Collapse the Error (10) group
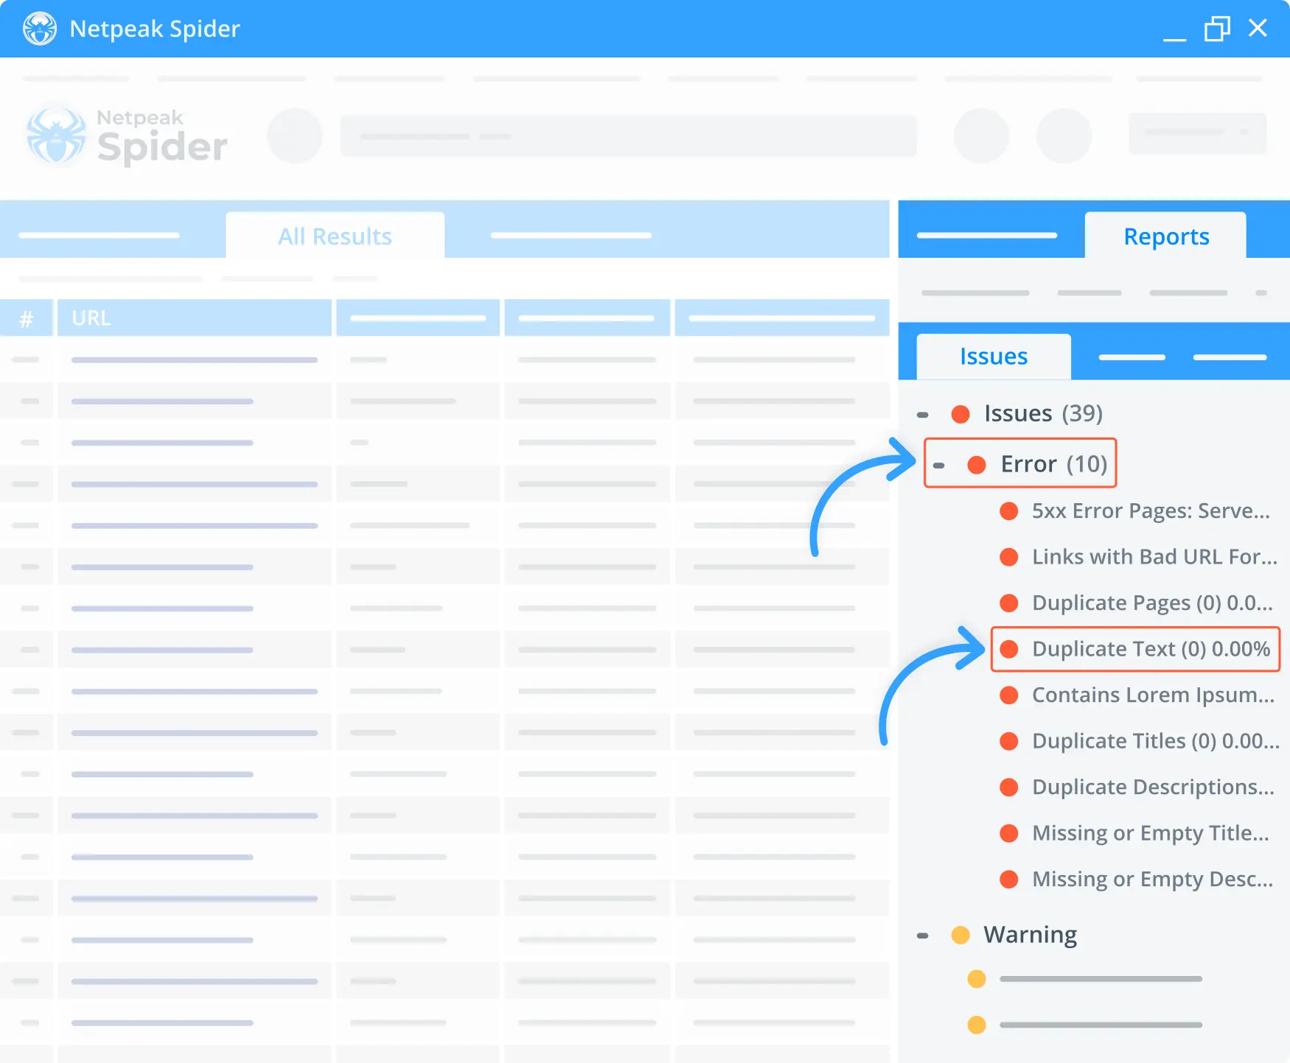Screen dimensions: 1290x1063 (x=938, y=465)
